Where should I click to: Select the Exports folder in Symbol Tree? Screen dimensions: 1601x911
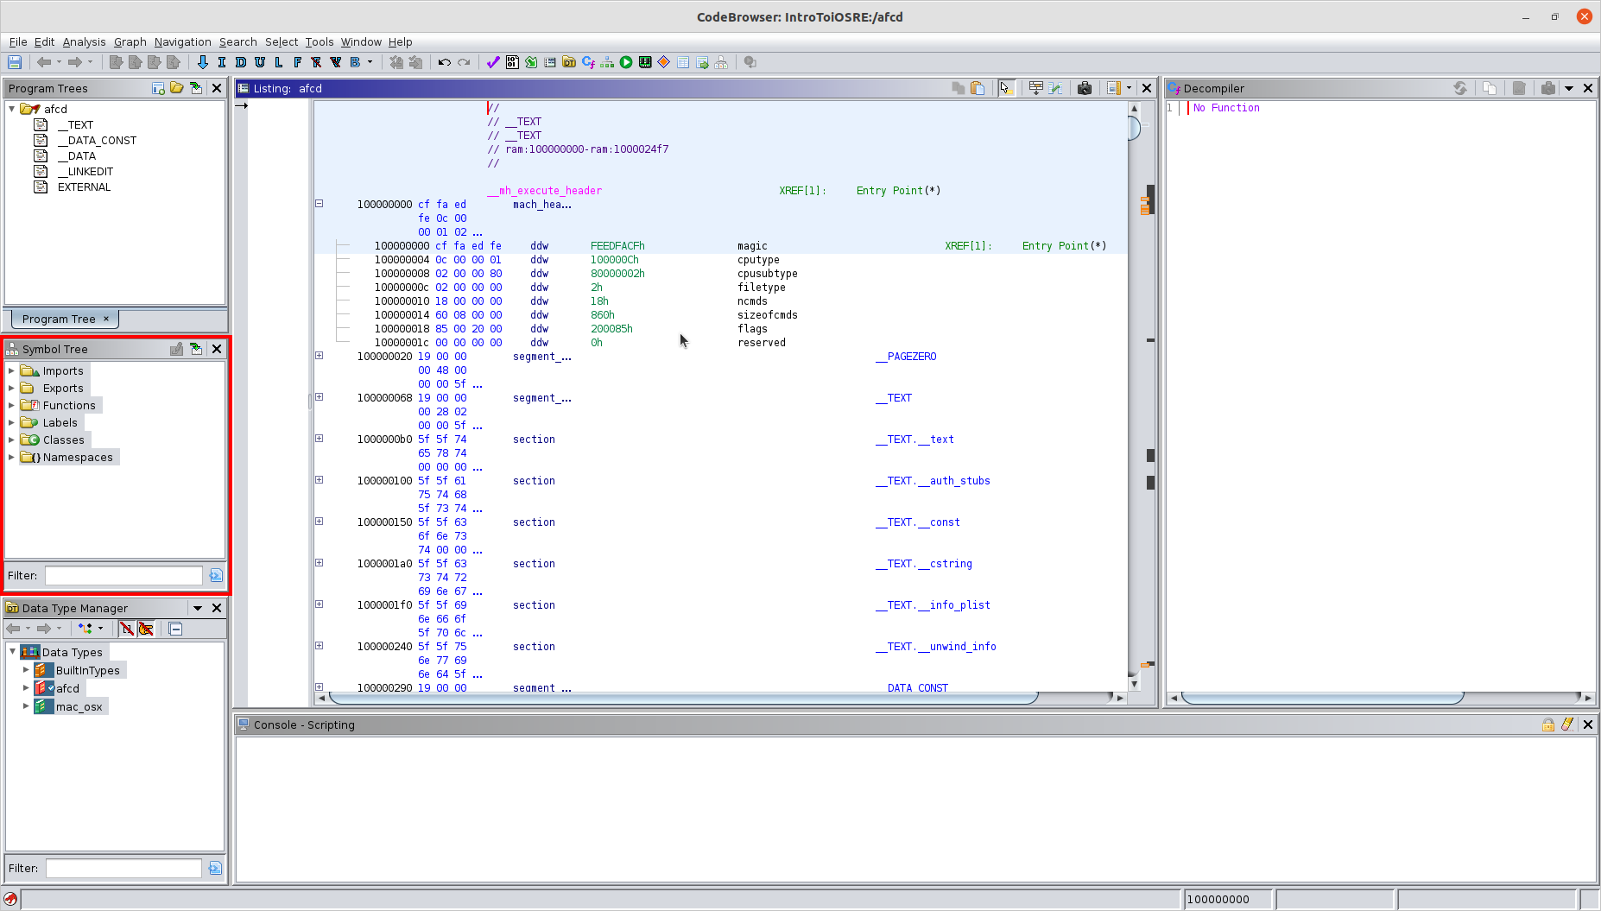63,388
